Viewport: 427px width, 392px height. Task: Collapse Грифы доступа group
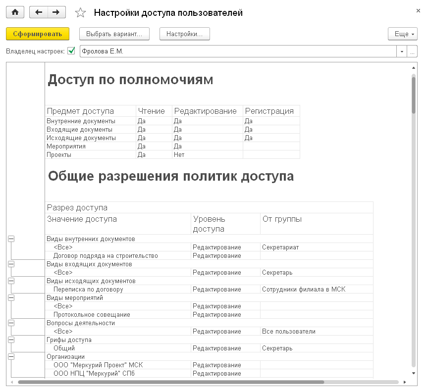coord(11,340)
